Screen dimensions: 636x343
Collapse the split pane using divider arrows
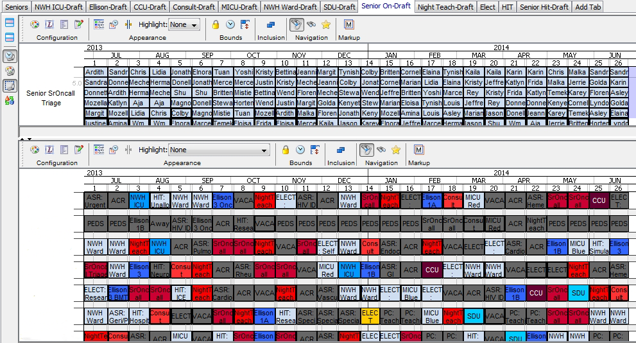pos(26,138)
